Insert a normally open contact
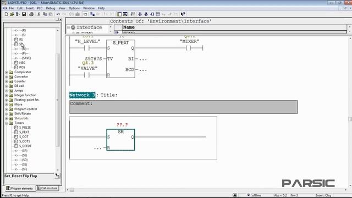Image resolution: width=352 pixels, height=198 pixels. [140, 14]
